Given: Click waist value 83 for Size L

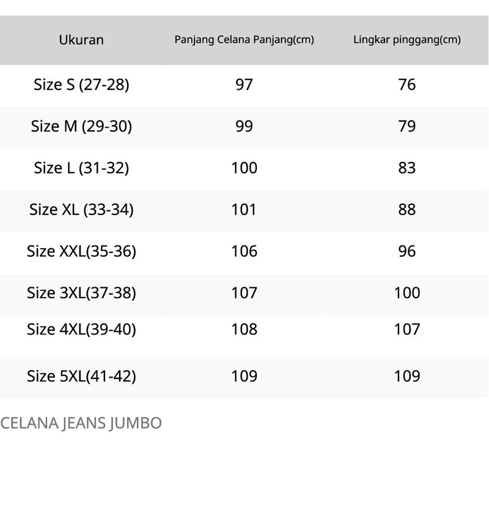Looking at the screenshot, I should 406,168.
